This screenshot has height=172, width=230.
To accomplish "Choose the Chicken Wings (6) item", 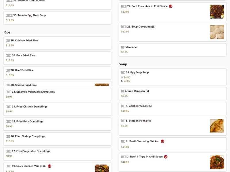I will (x=172, y=108).
